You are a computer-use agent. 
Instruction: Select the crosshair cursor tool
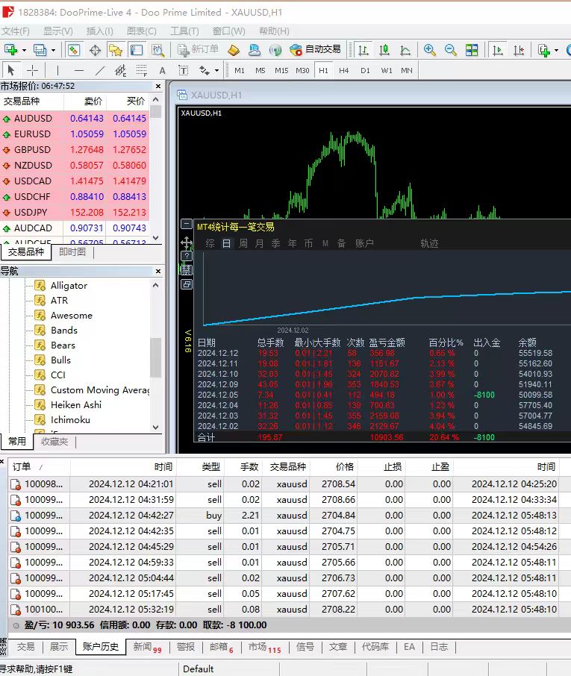[32, 70]
